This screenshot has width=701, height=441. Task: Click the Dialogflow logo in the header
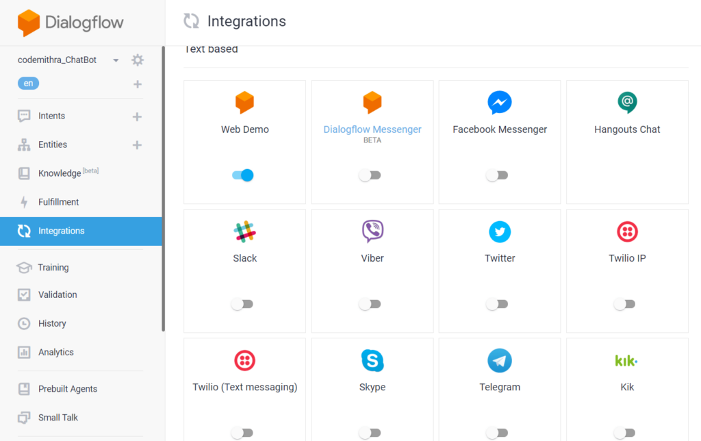[71, 23]
